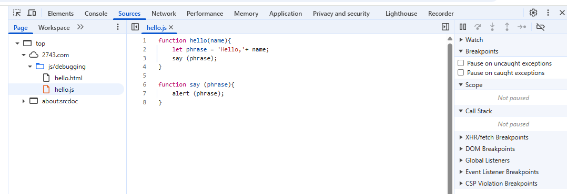Click code line 'say (phrase);'
Screen dimensions: 567x194
coord(195,58)
